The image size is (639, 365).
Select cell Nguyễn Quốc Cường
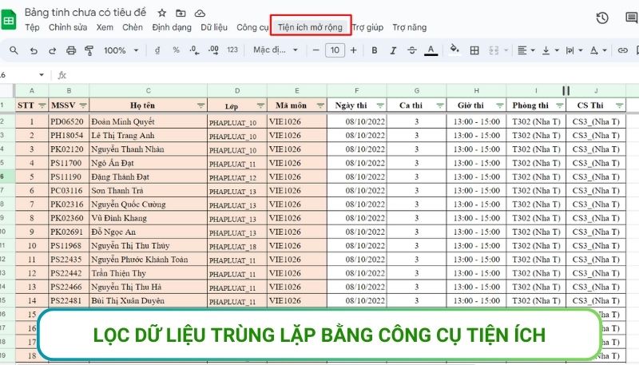[148, 204]
